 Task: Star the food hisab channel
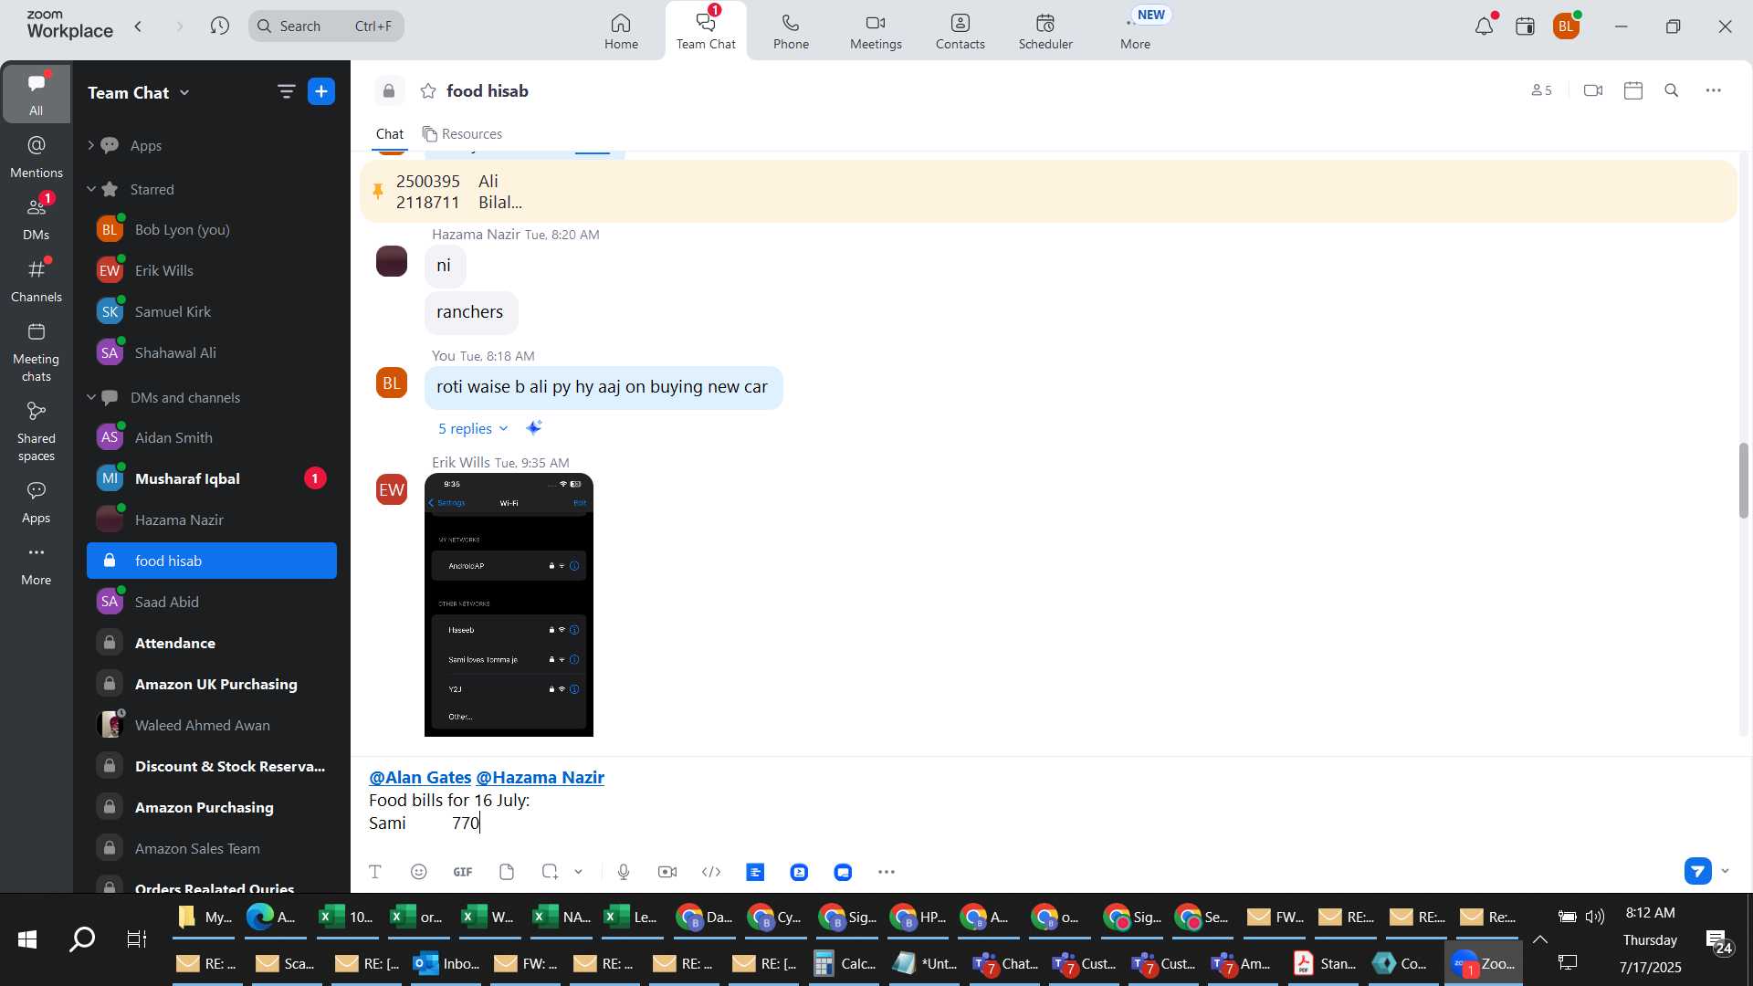pos(428,91)
